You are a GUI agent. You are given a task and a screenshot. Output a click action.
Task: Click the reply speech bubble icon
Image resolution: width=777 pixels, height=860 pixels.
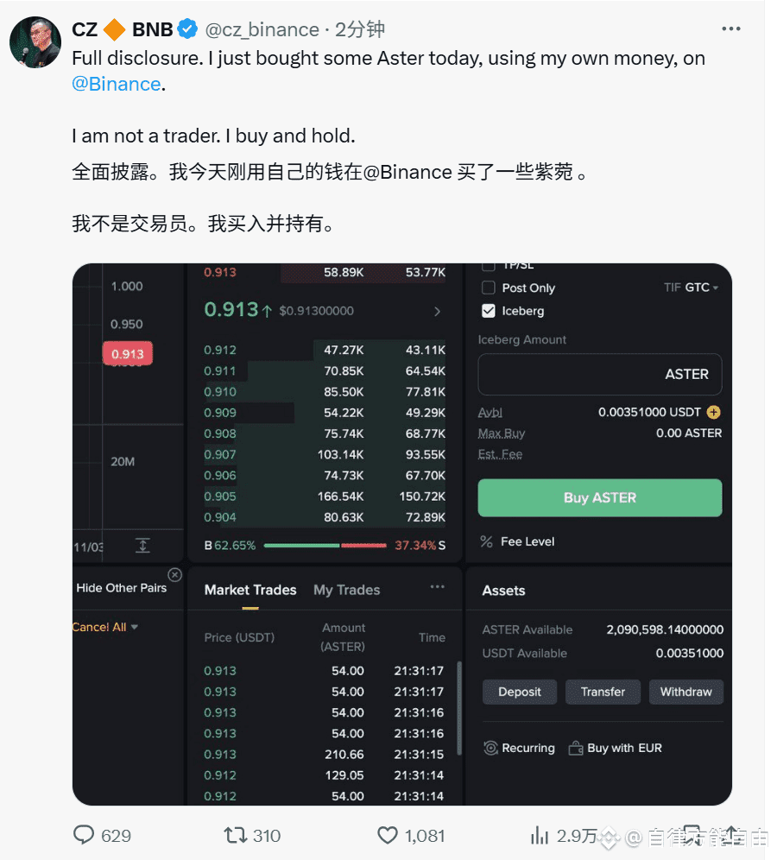click(84, 835)
